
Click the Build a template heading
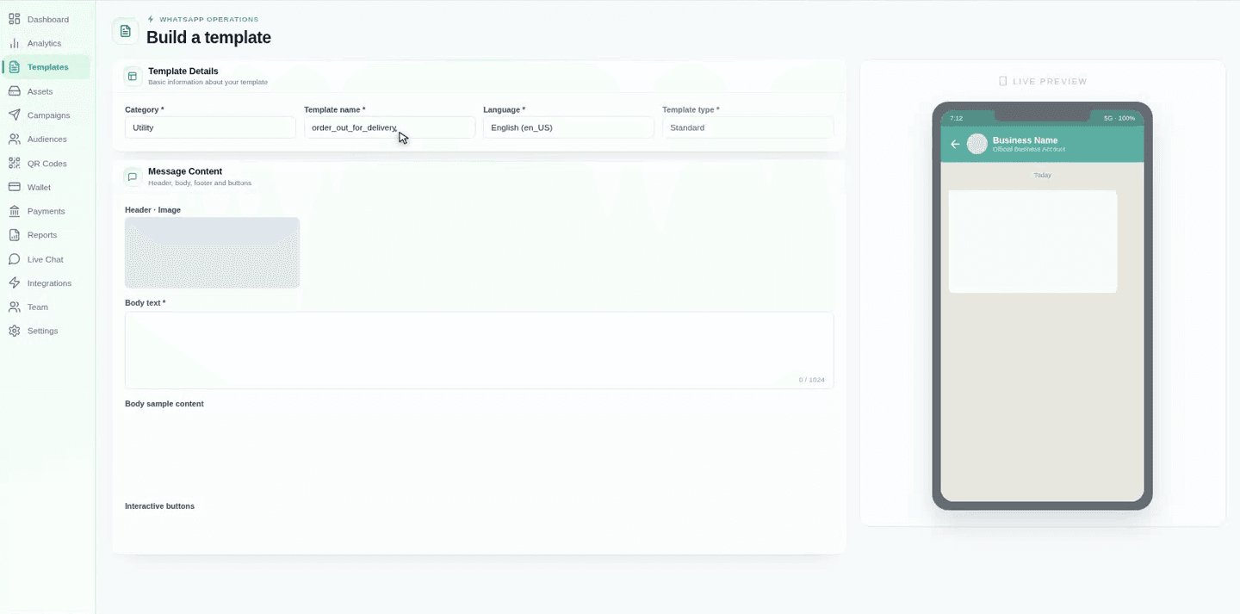[x=208, y=37]
